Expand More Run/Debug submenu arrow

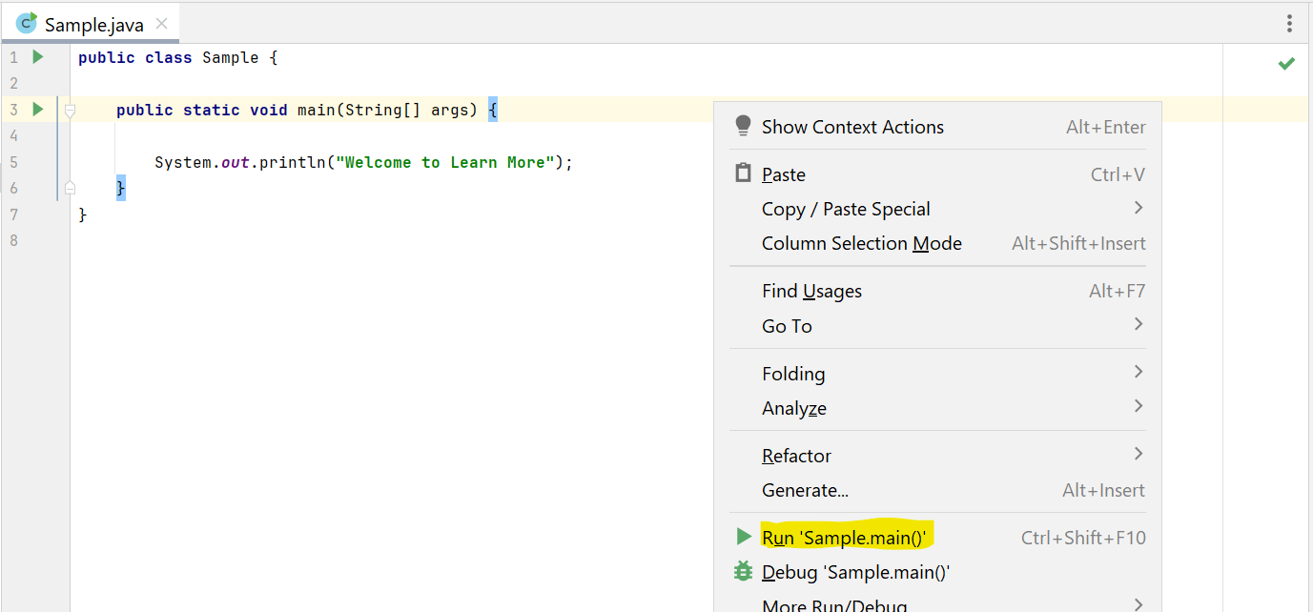point(1139,603)
